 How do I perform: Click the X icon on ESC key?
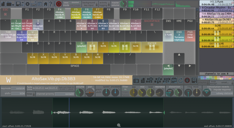[x=5, y=14]
